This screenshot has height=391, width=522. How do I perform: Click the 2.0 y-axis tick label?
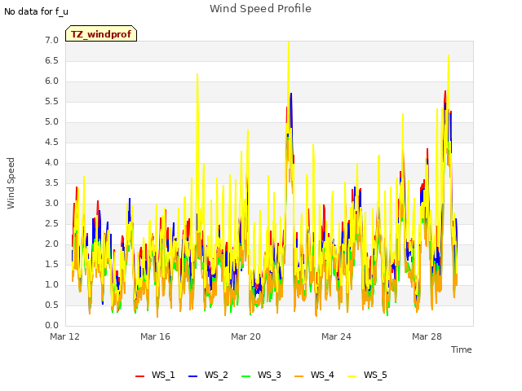pos(51,244)
